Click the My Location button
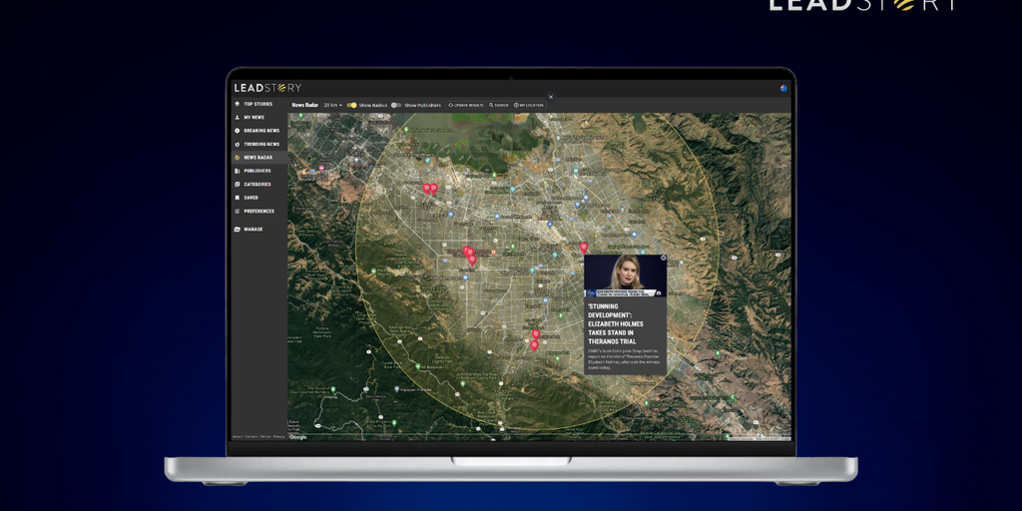Viewport: 1022px width, 511px height. click(x=529, y=105)
